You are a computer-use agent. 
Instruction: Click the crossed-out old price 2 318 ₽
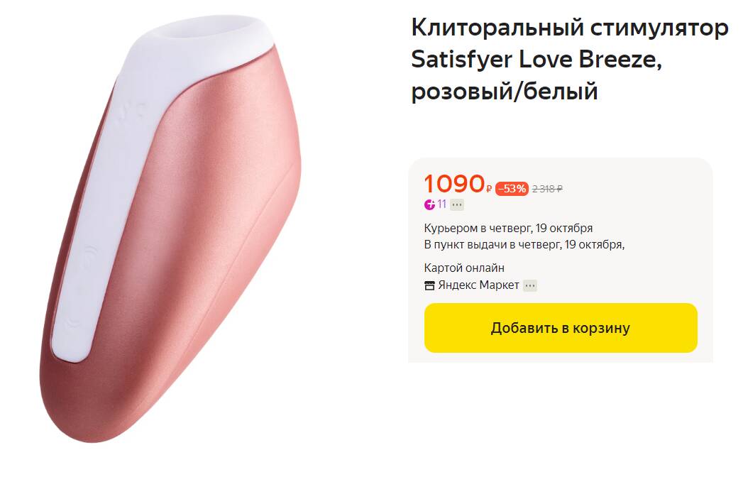[x=547, y=189]
